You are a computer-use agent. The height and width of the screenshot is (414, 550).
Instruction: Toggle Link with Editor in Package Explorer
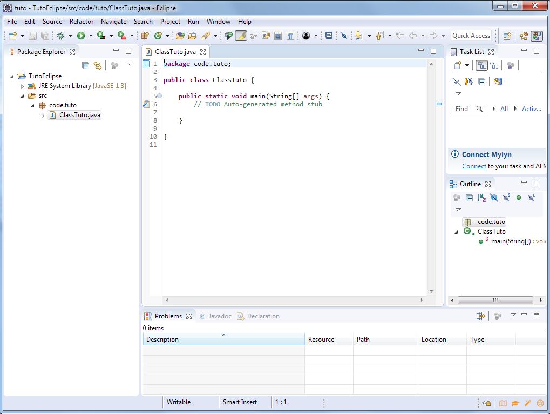(98, 65)
